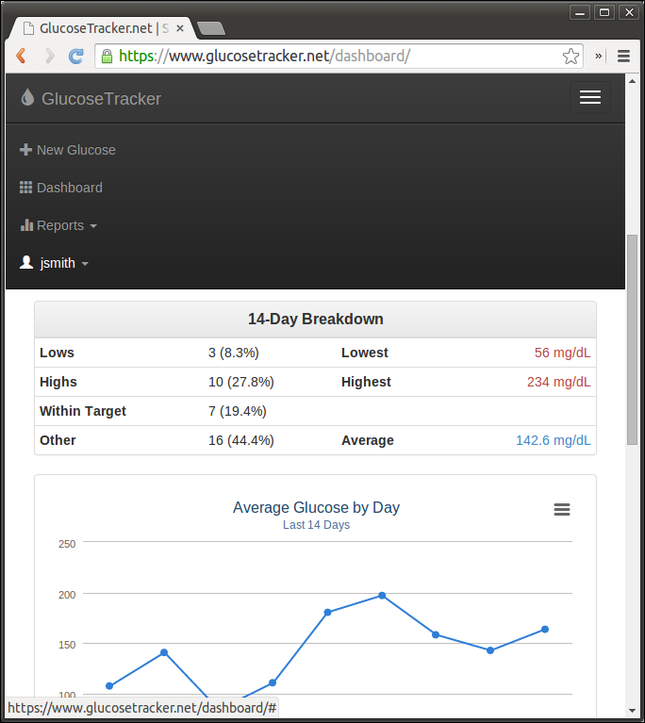Click the Highs count 10 (27.8%)
The width and height of the screenshot is (645, 723).
pyautogui.click(x=240, y=382)
